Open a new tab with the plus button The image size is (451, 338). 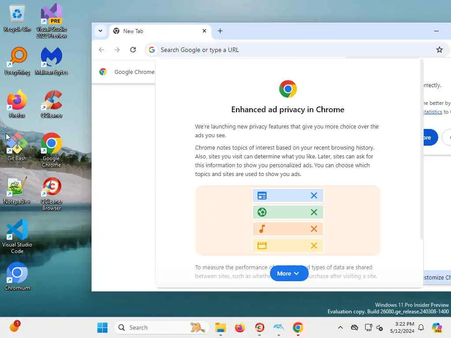(x=220, y=31)
